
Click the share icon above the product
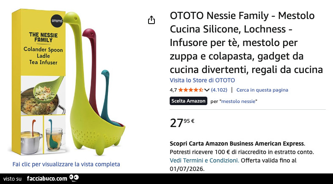click(x=151, y=20)
